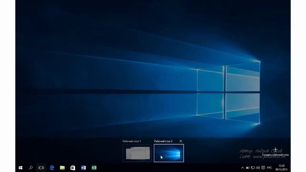The image size is (306, 172).
Task: Open taskbar Search magnifier
Action: click(31, 168)
